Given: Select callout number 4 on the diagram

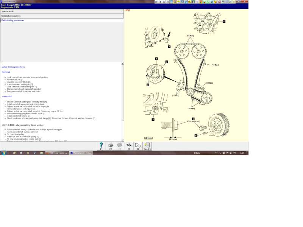Looking at the screenshot, I should click(x=224, y=22).
